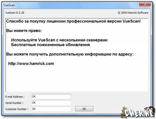Focus the Customer Number input field

[x=51, y=109]
